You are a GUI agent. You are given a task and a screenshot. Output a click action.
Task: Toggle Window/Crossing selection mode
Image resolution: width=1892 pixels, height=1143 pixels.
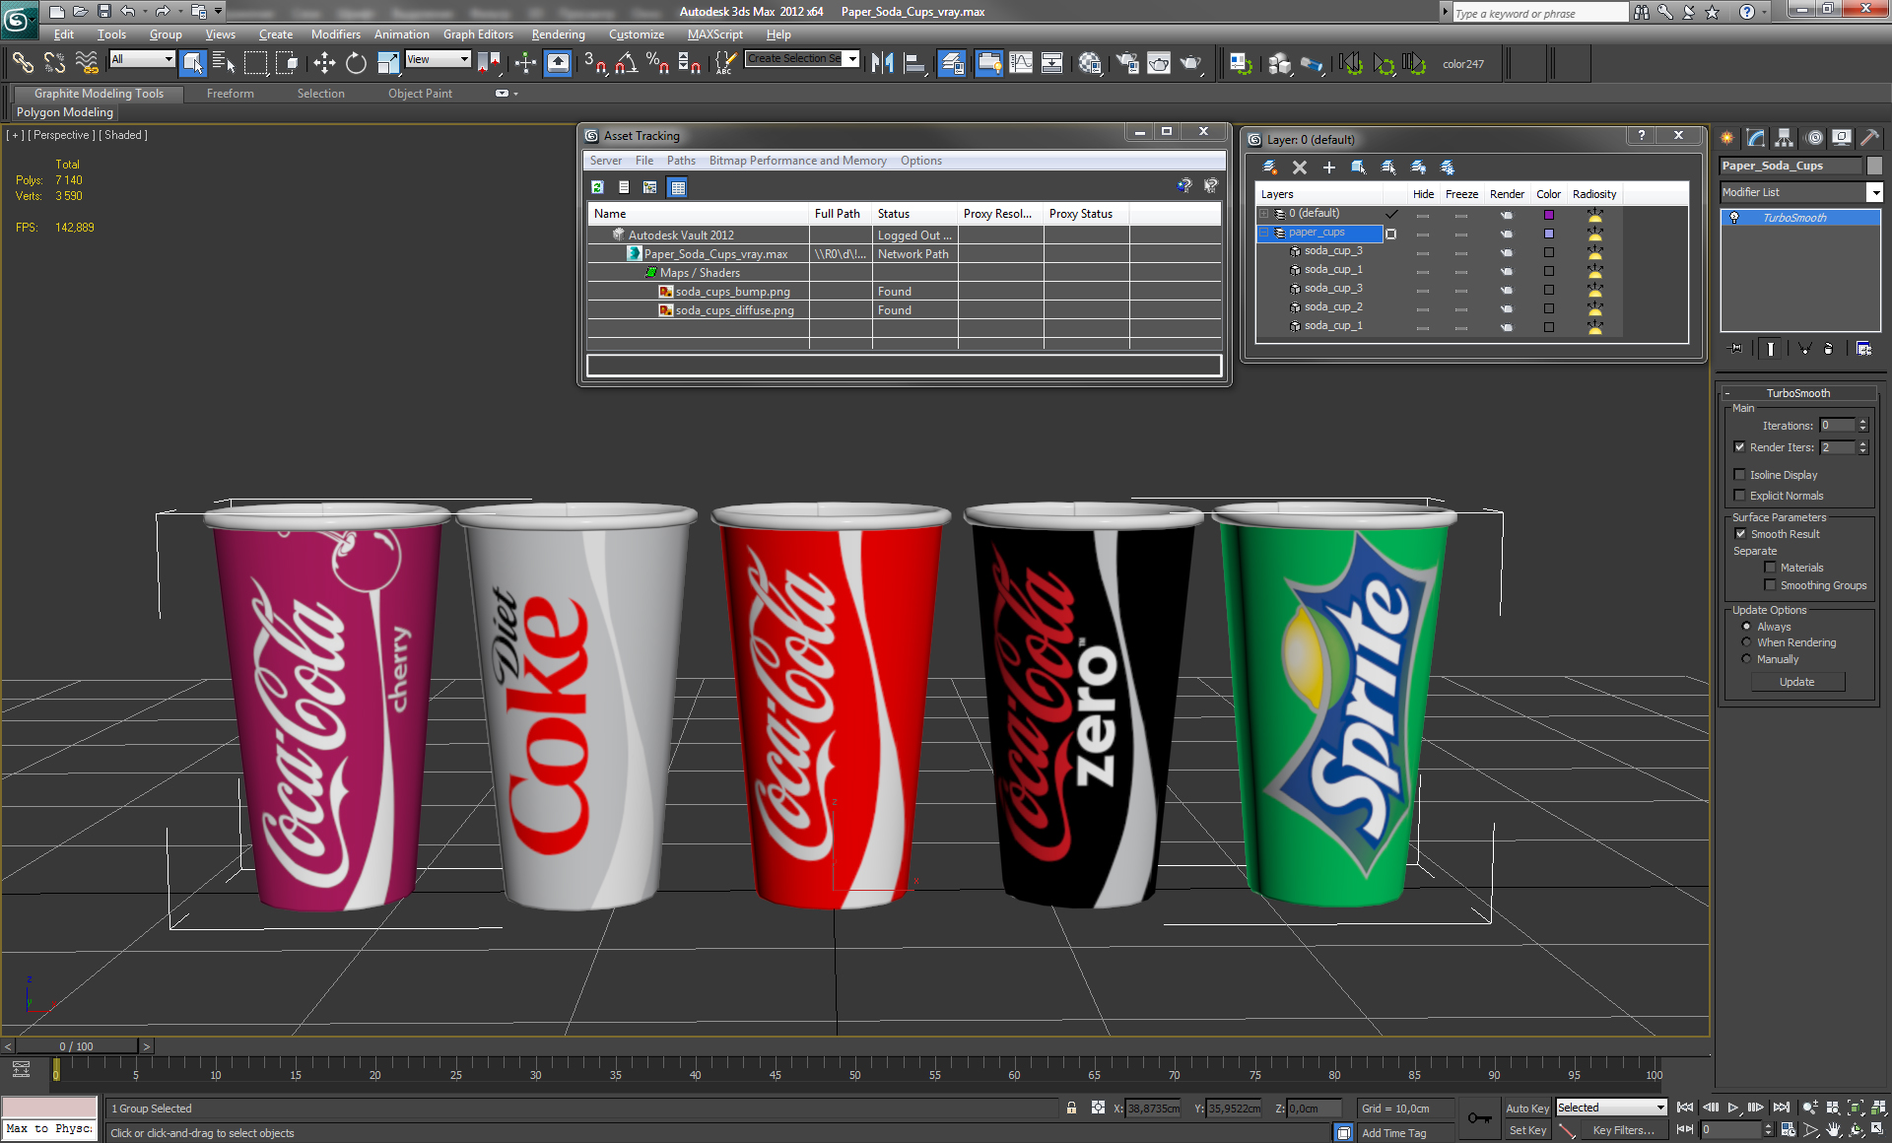287,63
